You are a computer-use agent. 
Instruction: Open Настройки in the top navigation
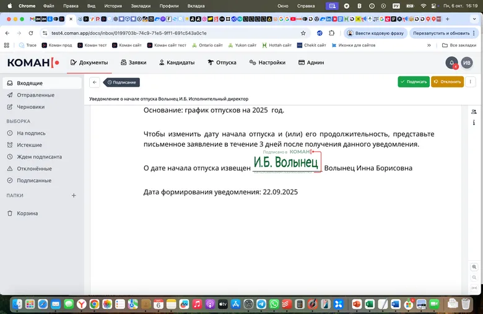click(267, 63)
